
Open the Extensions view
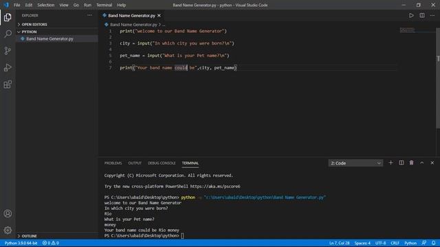pyautogui.click(x=8, y=84)
